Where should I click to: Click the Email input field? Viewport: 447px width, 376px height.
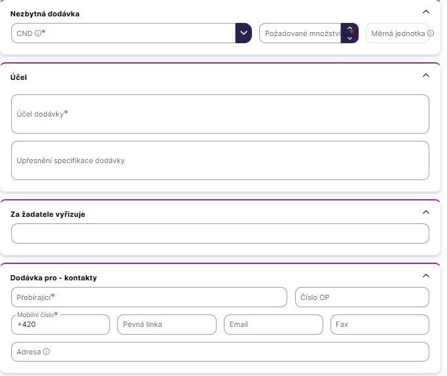click(273, 325)
